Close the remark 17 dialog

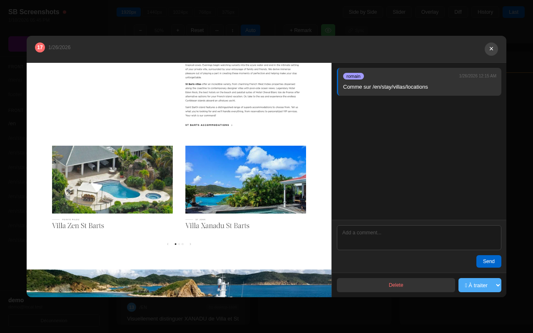pyautogui.click(x=491, y=49)
